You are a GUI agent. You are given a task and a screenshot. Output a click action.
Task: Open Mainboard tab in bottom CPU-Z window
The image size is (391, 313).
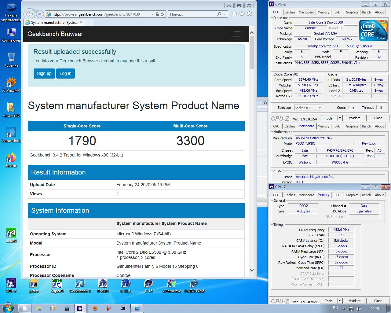point(306,195)
